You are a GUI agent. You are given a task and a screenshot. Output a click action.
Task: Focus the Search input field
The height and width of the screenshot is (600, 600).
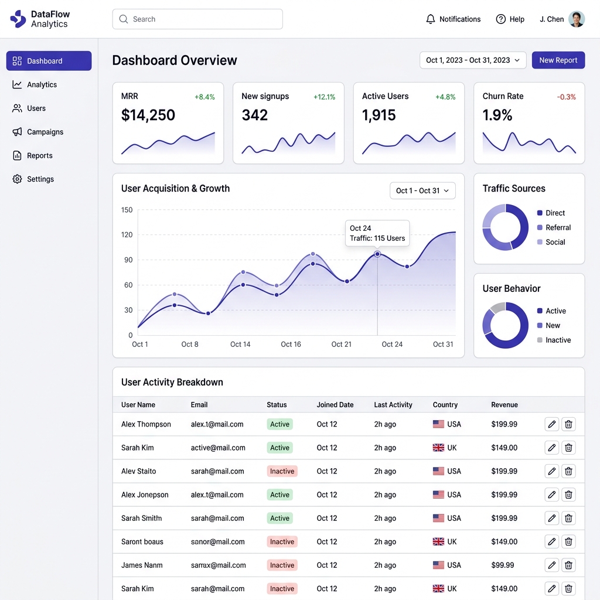point(197,19)
